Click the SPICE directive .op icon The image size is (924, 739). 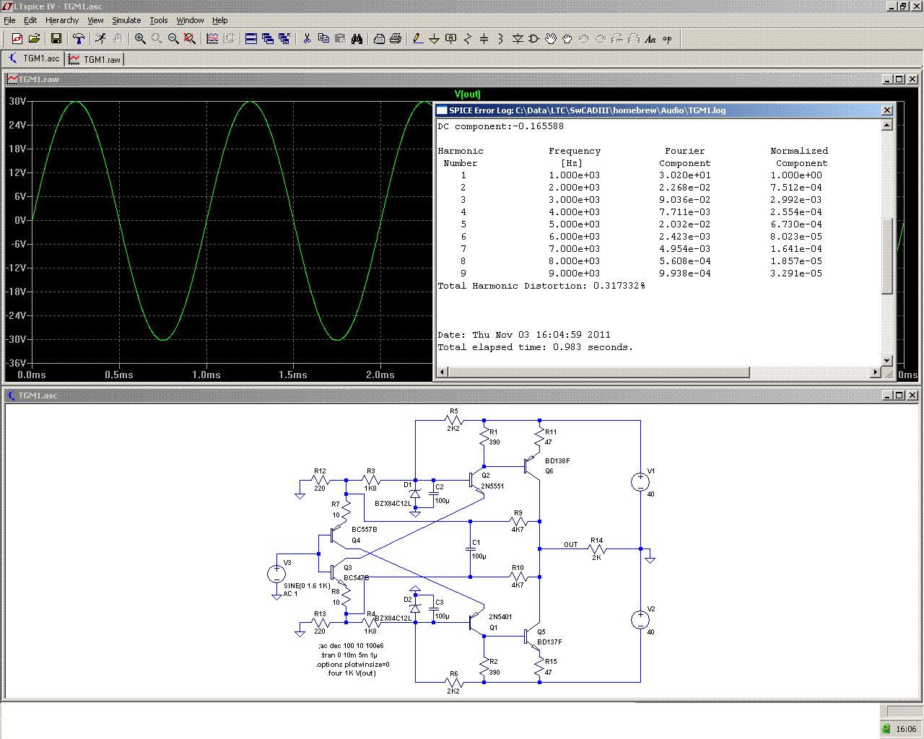pos(667,39)
